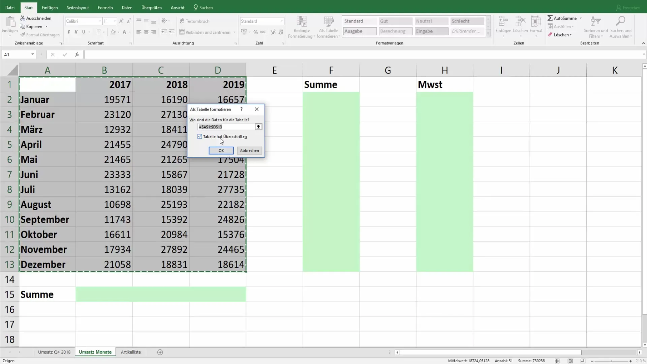Open Umsatz Q4 2018 sheet tab
Viewport: 647px width, 364px height.
54,352
